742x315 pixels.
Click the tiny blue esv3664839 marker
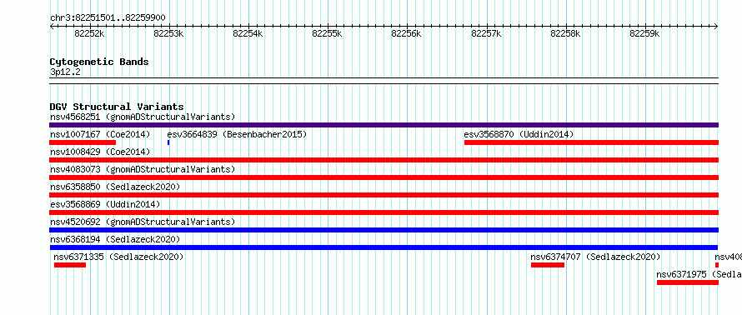point(168,142)
